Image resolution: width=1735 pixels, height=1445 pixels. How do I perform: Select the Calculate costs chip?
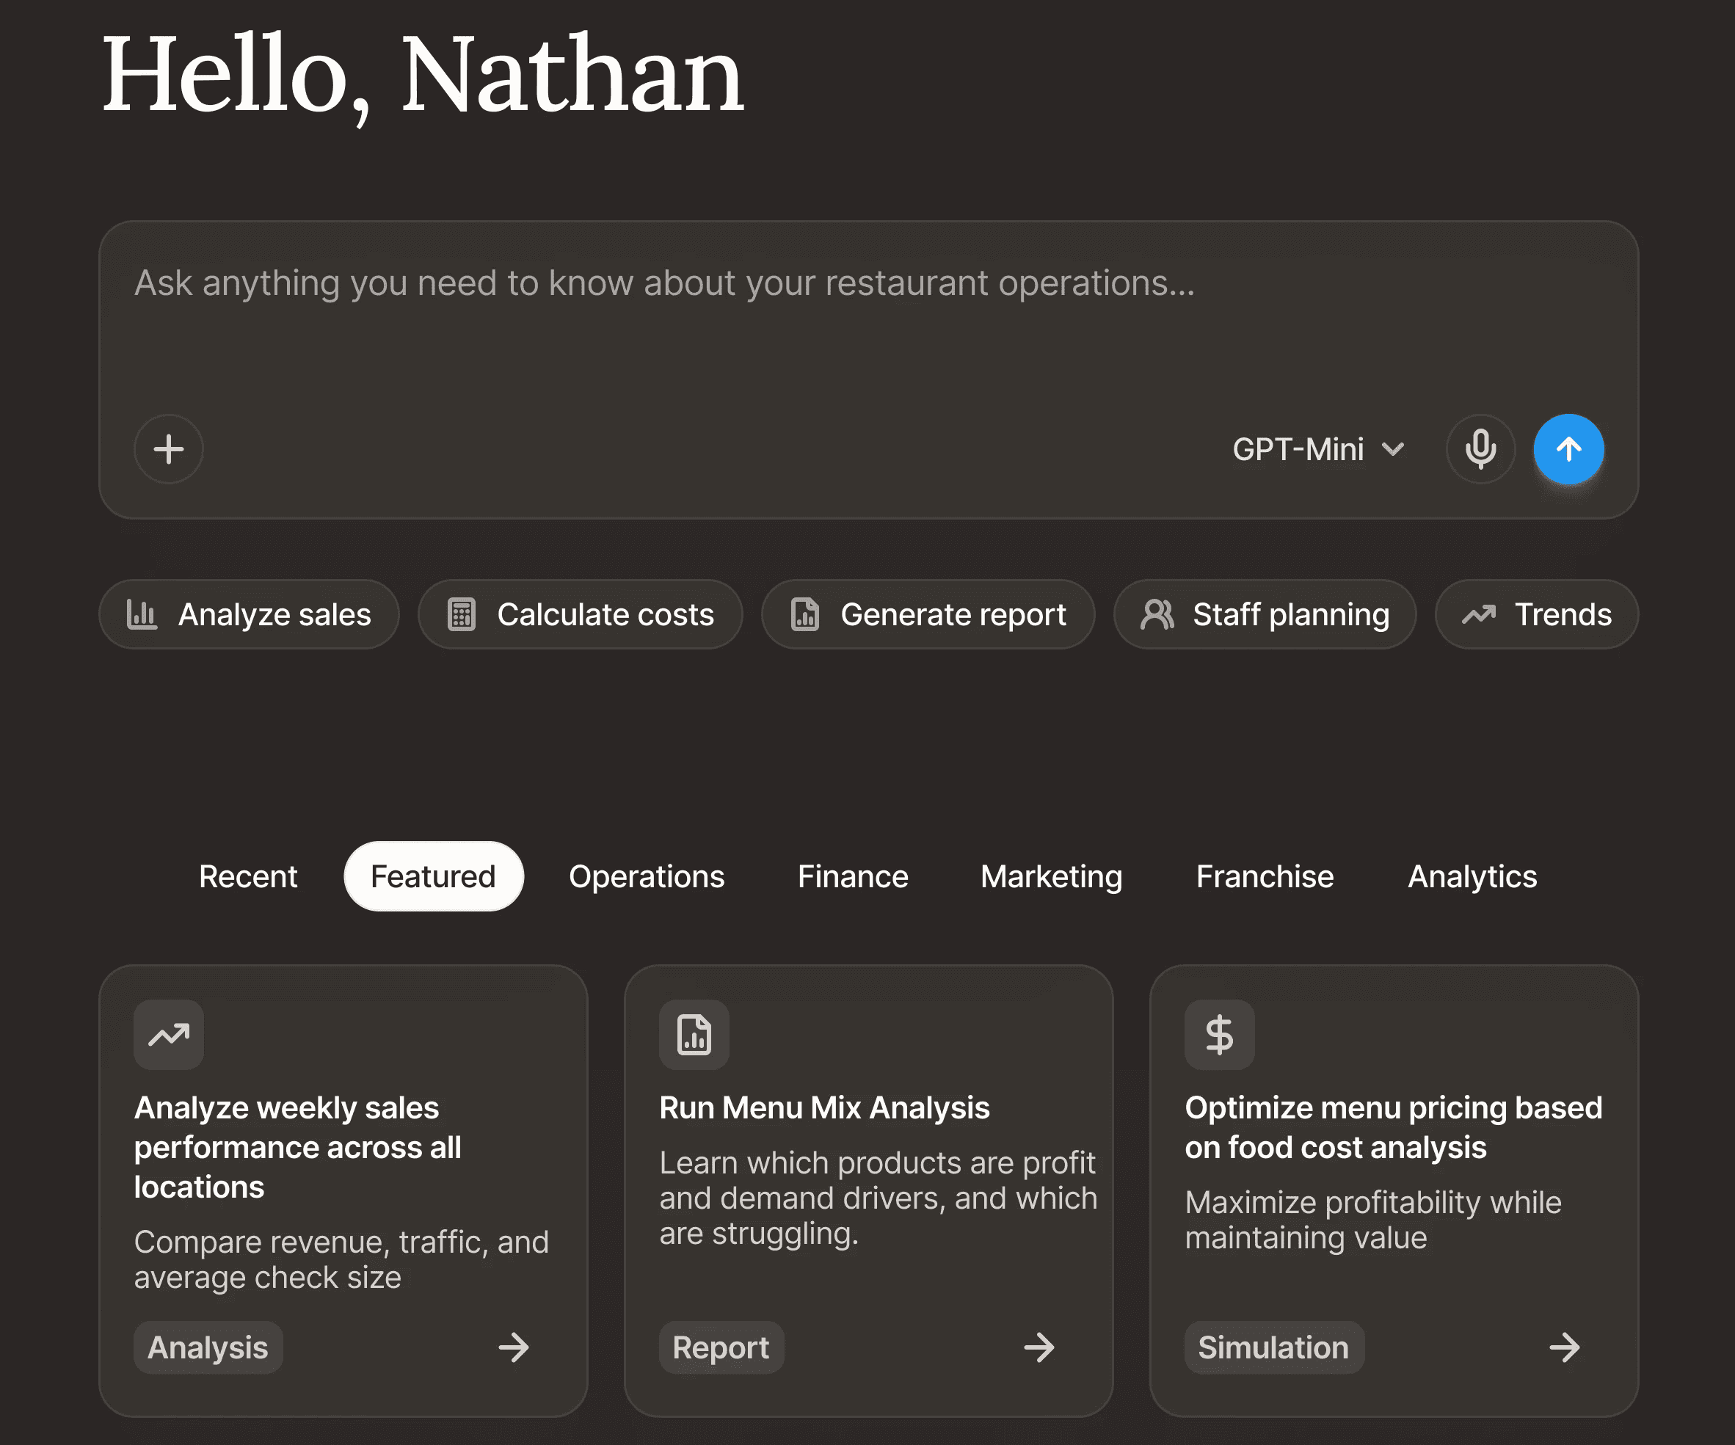coord(580,615)
